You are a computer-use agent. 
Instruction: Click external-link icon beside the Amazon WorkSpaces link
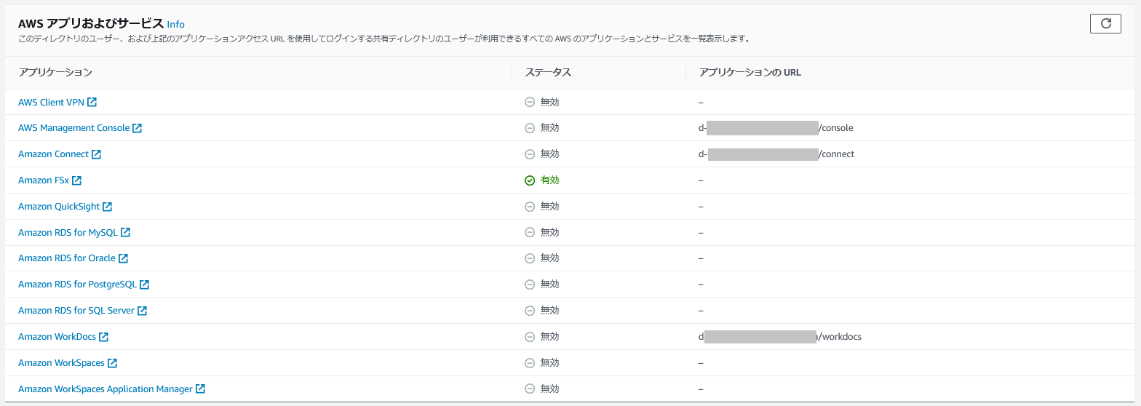(113, 363)
